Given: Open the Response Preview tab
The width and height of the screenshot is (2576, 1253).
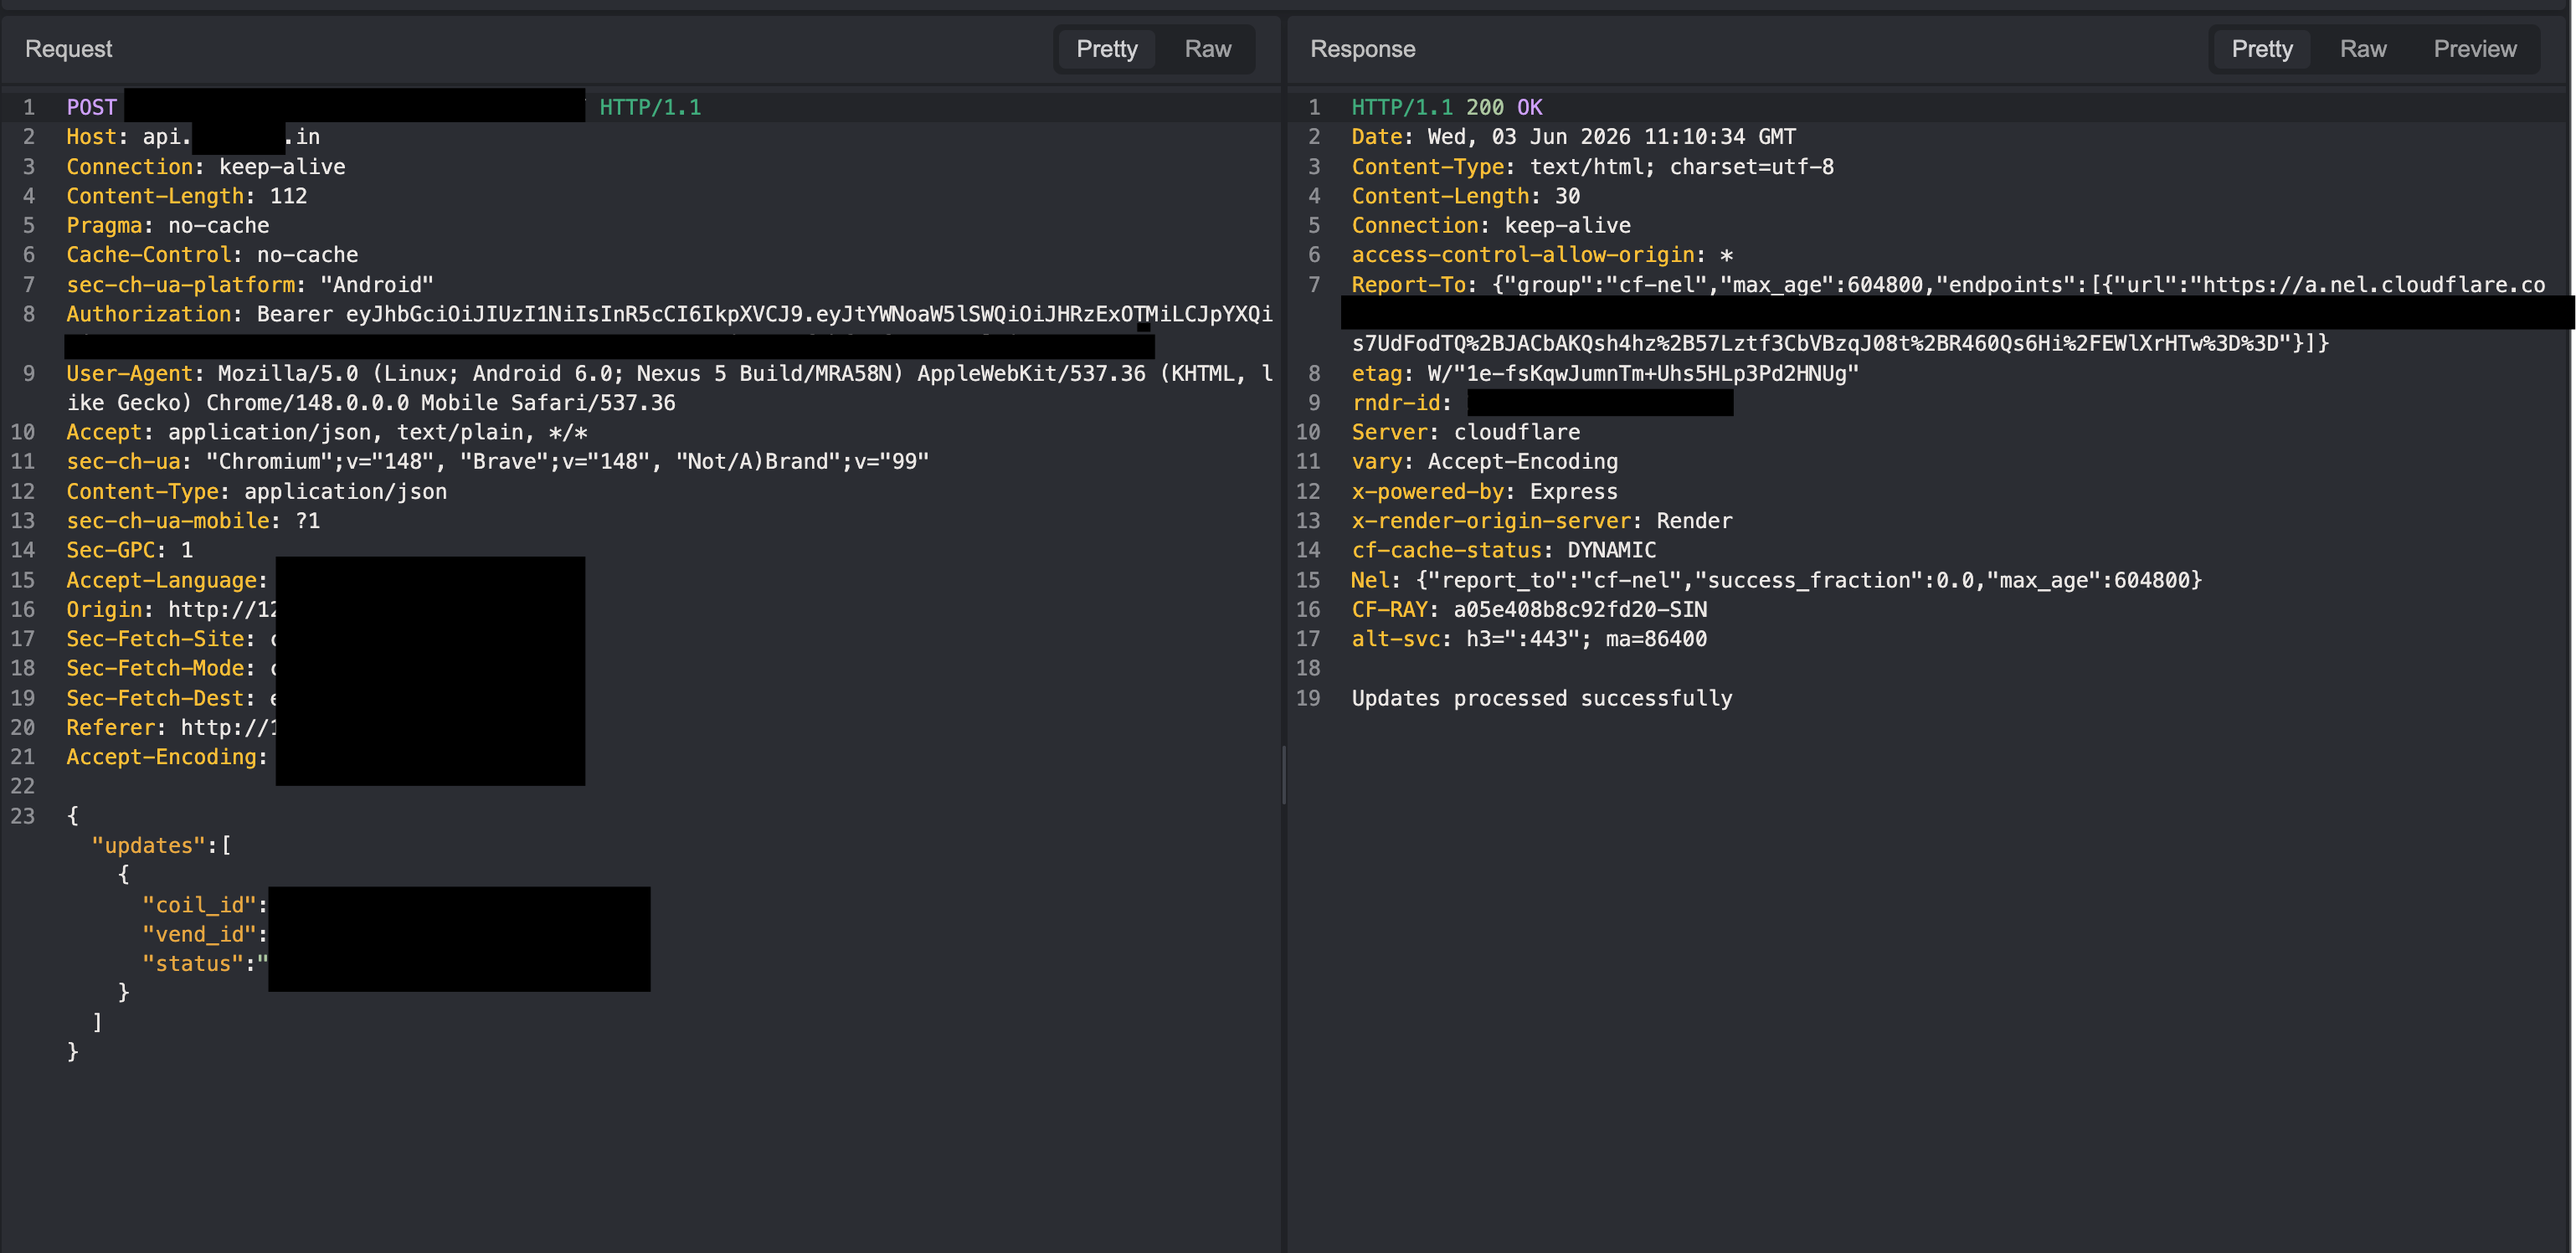Looking at the screenshot, I should coord(2474,49).
